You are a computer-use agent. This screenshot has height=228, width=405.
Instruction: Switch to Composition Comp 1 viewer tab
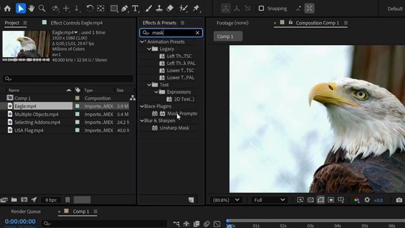[x=317, y=23]
